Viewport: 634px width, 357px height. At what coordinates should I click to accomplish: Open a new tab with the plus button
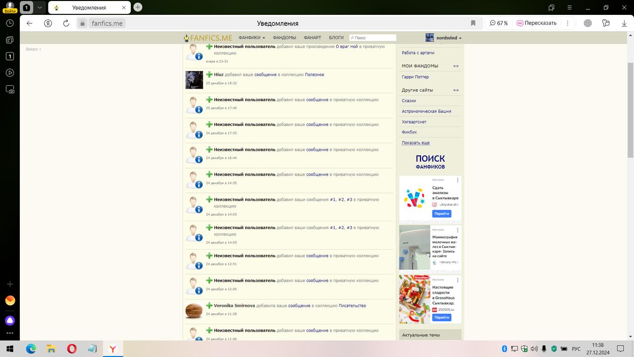pyautogui.click(x=138, y=7)
